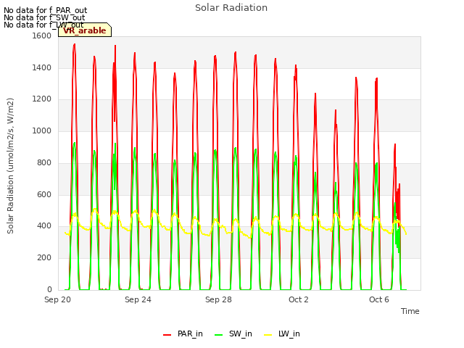Screen dimensions: 464x348
Task: Click the 1200 y-axis tick label
Action: [42, 99]
